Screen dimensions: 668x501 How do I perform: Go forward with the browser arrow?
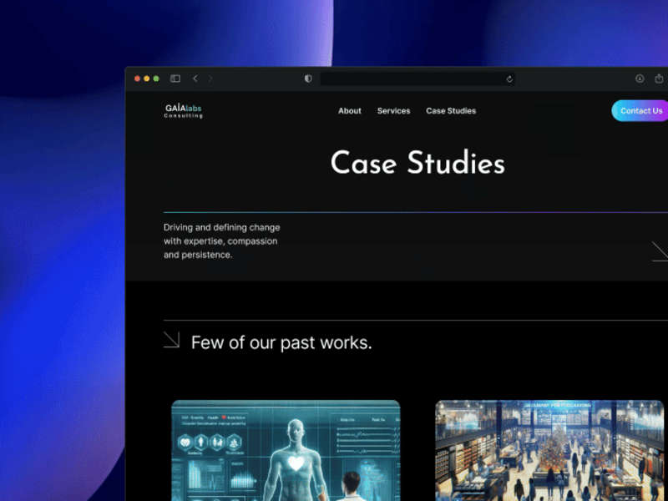coord(210,78)
